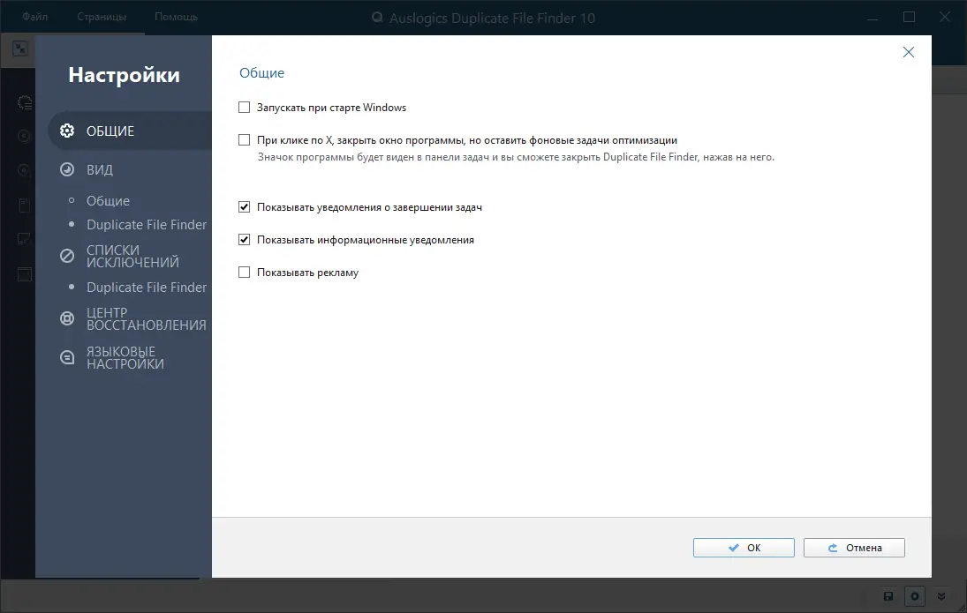Click the settings gear icon in status bar

[915, 595]
